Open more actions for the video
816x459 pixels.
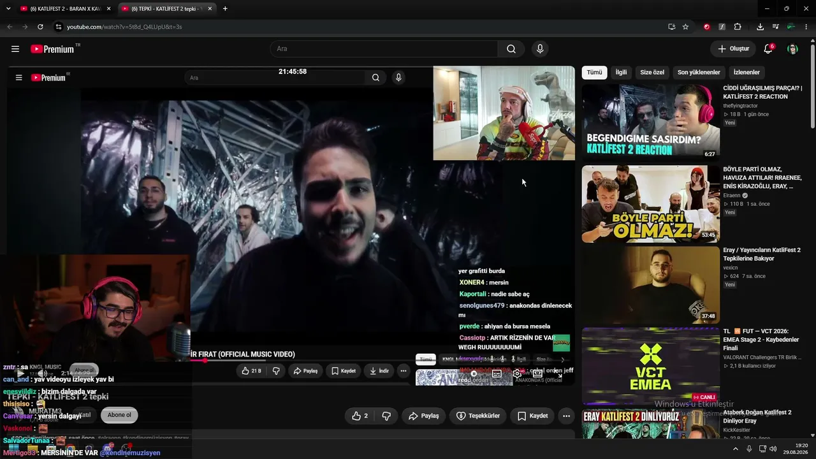pyautogui.click(x=566, y=416)
